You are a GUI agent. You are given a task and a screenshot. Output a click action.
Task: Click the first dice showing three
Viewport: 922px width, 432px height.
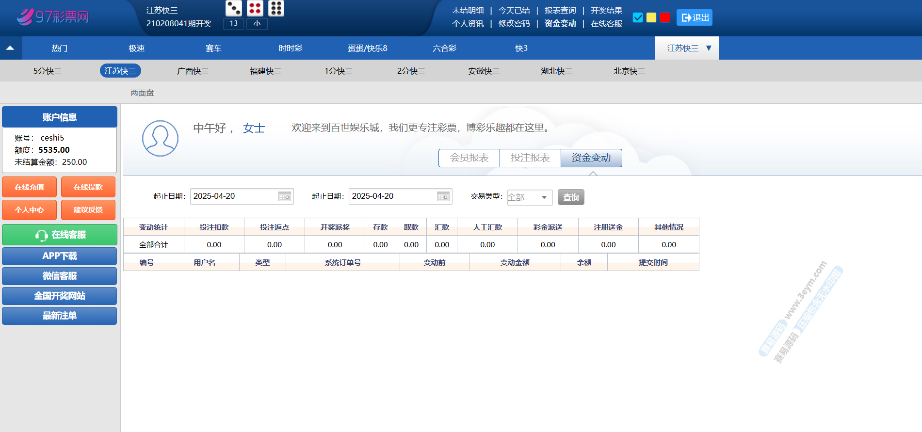point(234,8)
